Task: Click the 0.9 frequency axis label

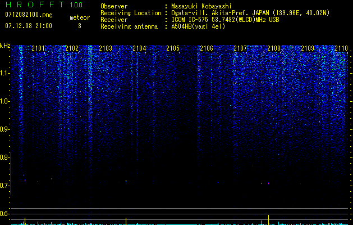Action: [x=4, y=129]
